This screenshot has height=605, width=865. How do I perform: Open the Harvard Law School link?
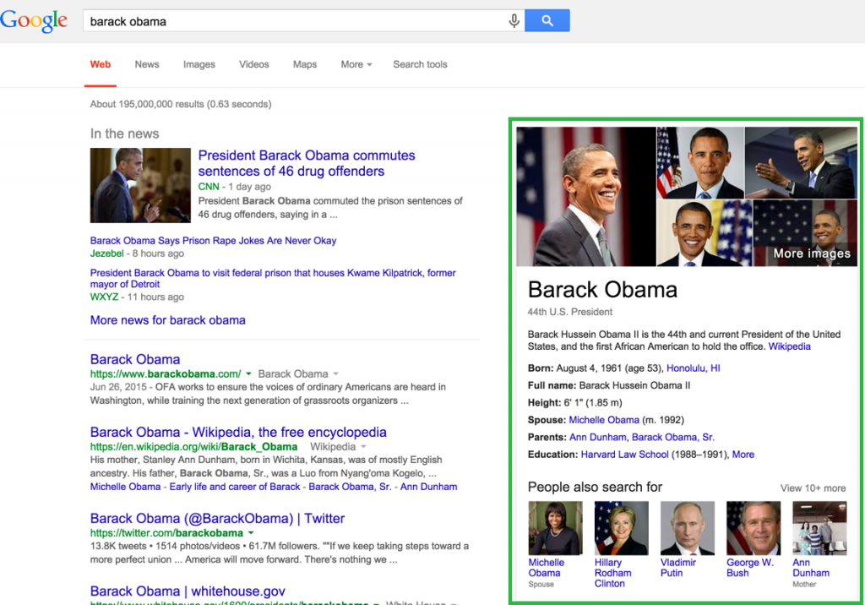[x=624, y=455]
